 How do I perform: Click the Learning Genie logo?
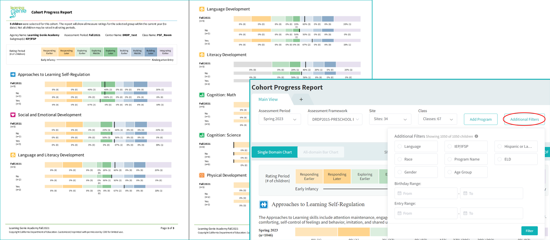click(x=18, y=12)
